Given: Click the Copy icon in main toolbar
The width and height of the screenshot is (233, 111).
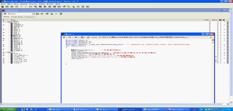Looking at the screenshot, I should pos(36,7).
